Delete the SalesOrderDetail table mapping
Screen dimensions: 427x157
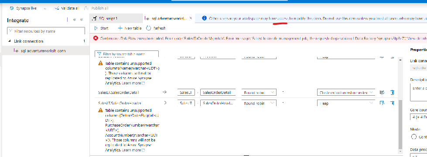coord(392,92)
